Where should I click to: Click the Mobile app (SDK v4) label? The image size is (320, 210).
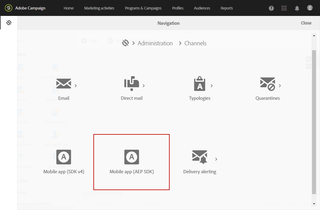pyautogui.click(x=64, y=172)
